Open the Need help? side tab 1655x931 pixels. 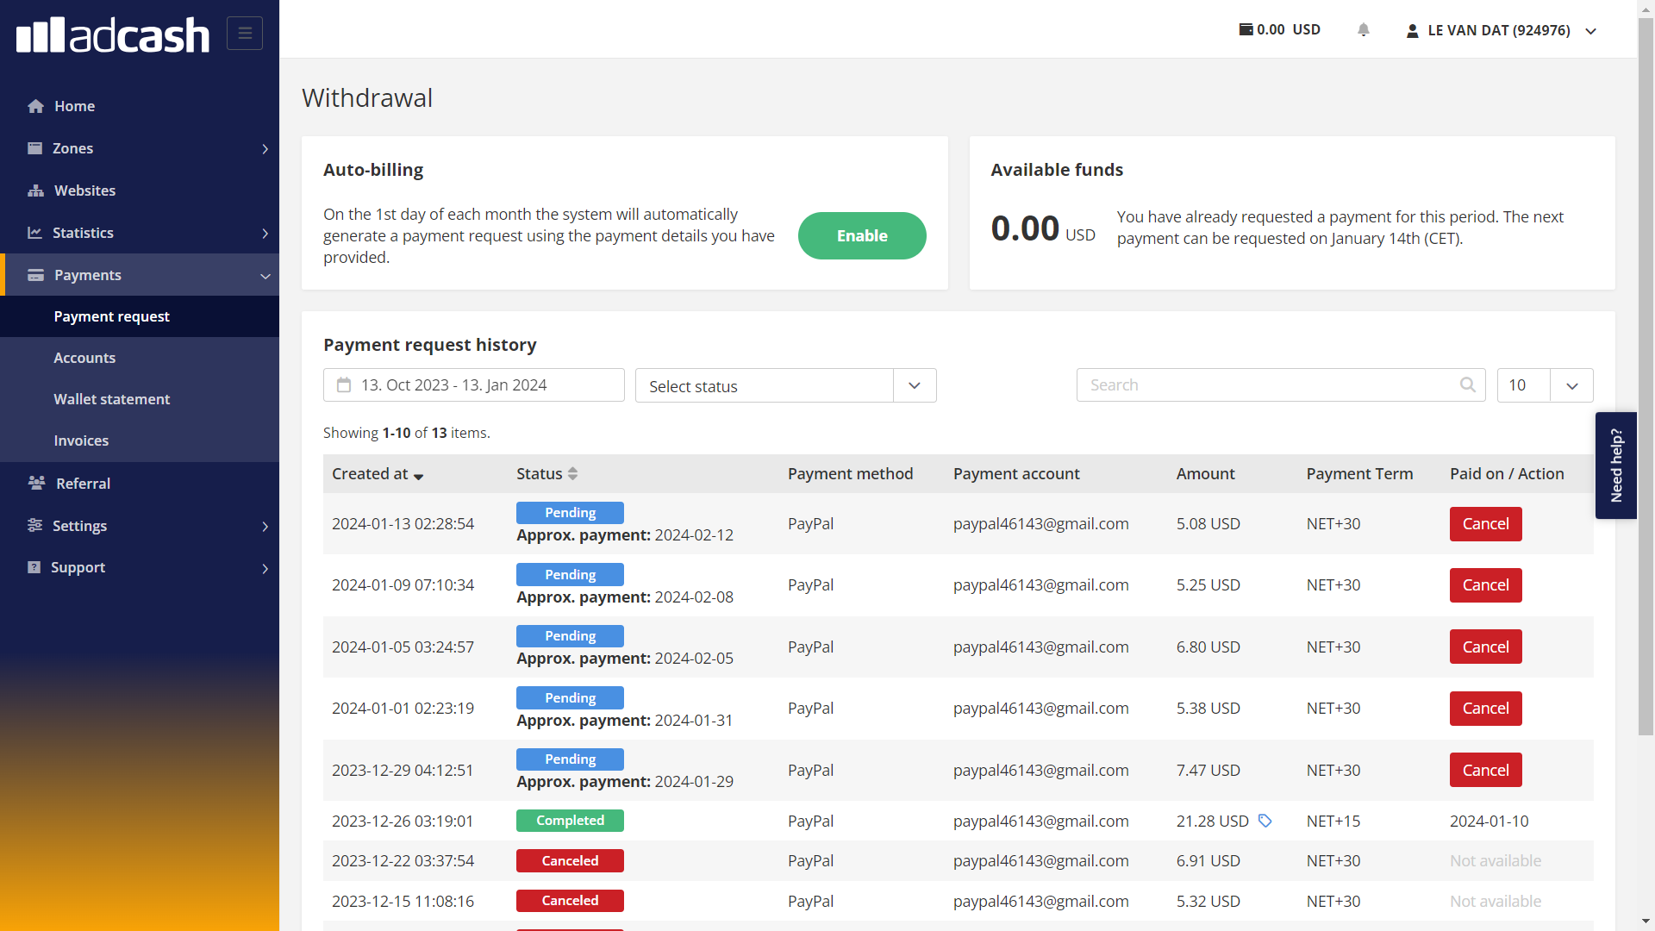click(x=1616, y=465)
